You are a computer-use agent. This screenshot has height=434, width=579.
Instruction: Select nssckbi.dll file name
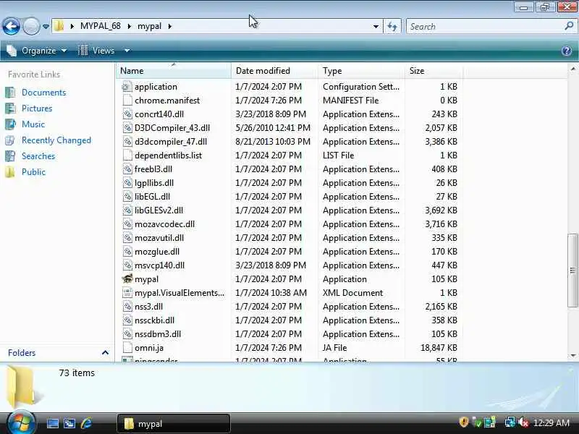click(154, 320)
